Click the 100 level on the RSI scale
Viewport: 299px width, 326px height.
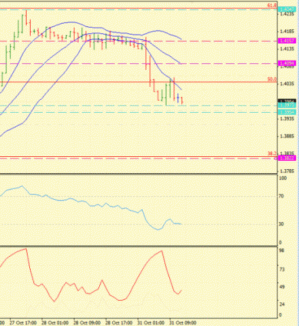pyautogui.click(x=283, y=179)
